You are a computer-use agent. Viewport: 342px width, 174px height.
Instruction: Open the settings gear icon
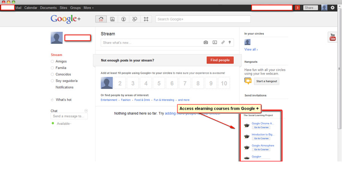click(332, 8)
